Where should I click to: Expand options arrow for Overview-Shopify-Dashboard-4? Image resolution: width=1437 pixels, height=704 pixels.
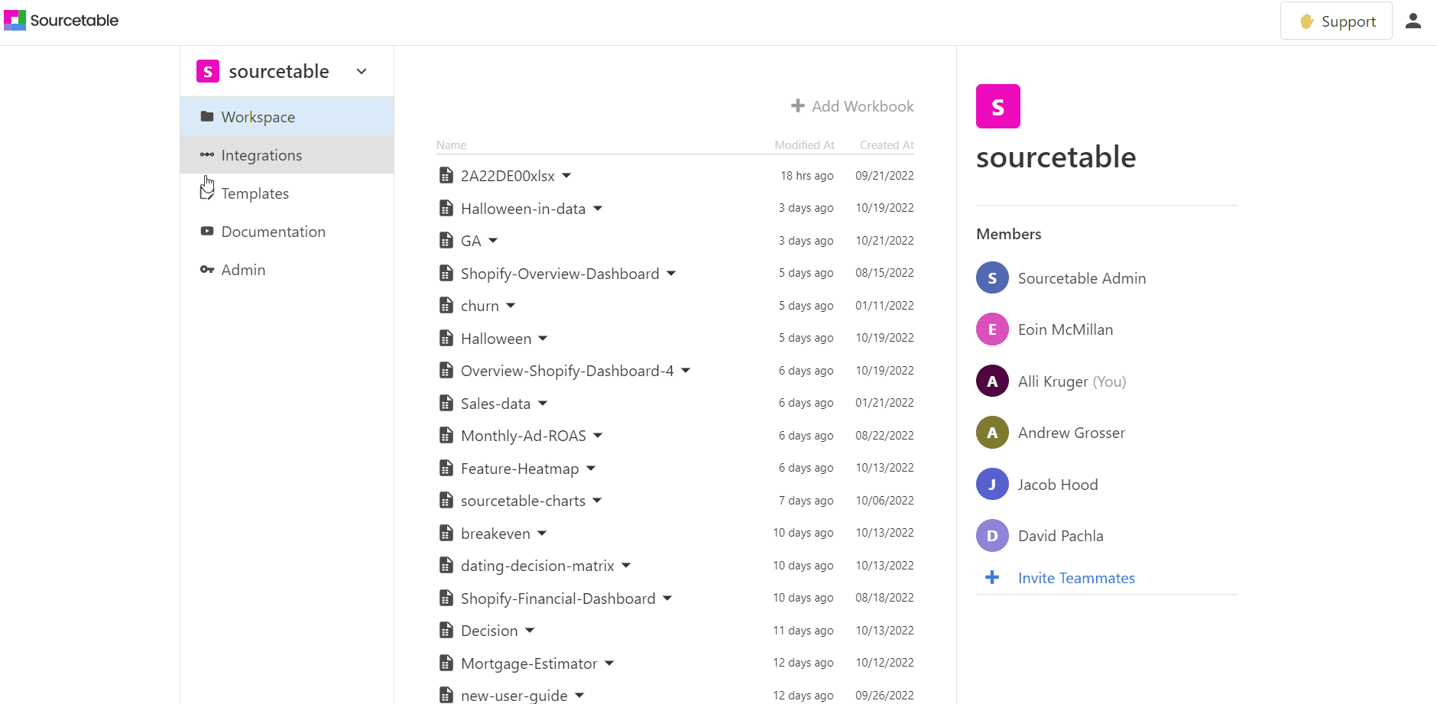click(686, 370)
